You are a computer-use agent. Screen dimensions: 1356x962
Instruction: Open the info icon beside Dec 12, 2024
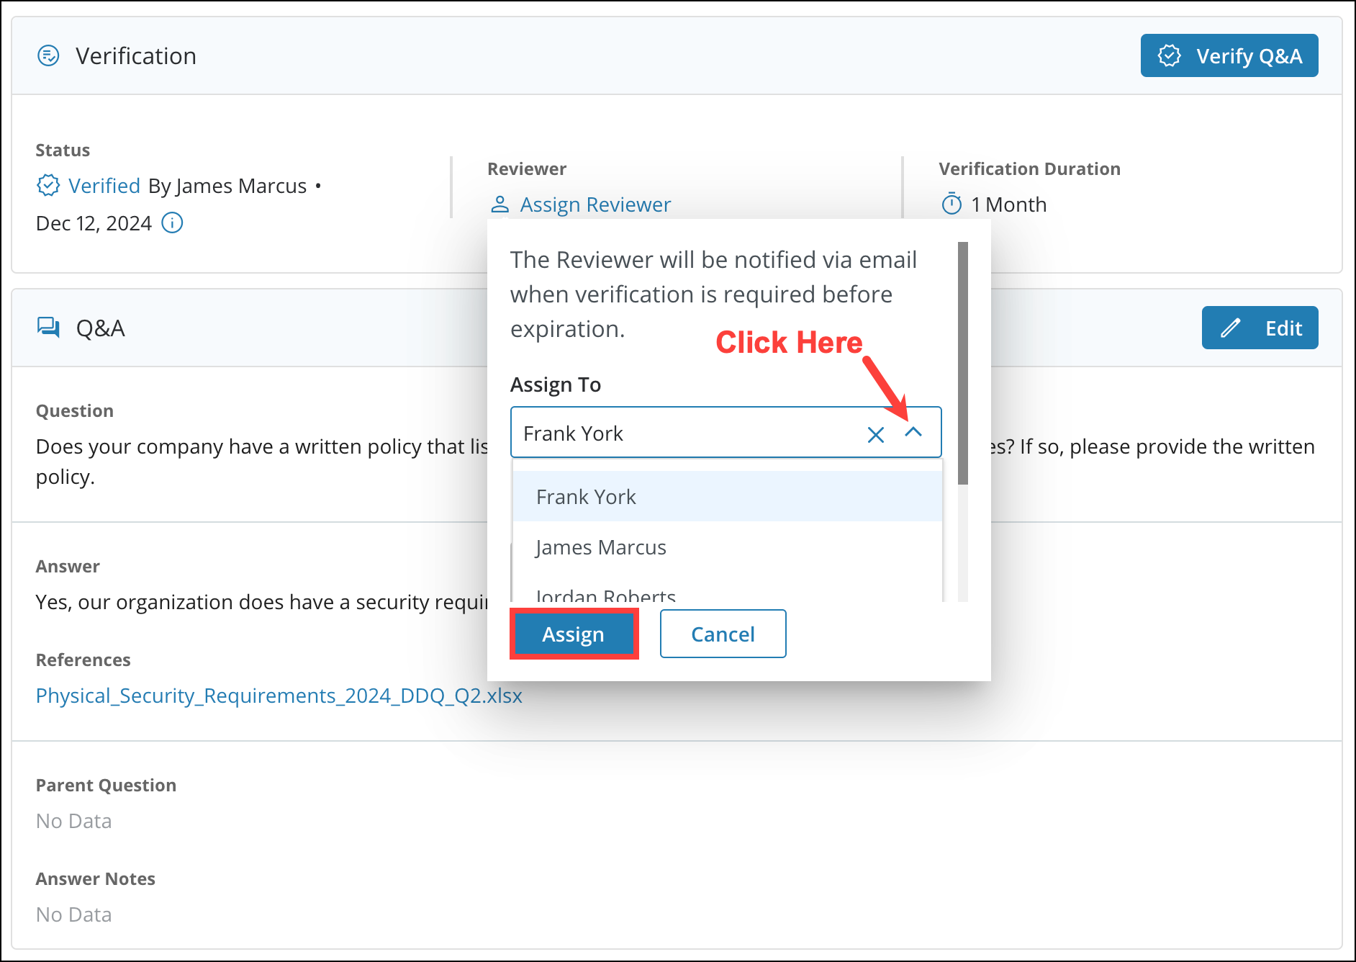(x=172, y=223)
